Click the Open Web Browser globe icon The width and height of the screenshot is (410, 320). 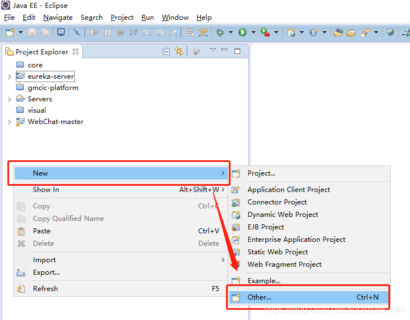pyautogui.click(x=390, y=32)
